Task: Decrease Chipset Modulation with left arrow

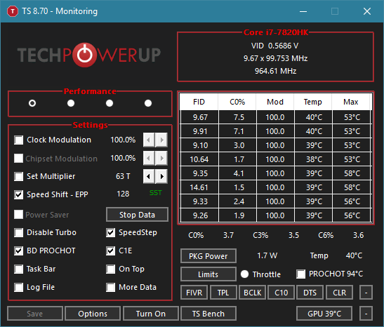Action: click(149, 158)
